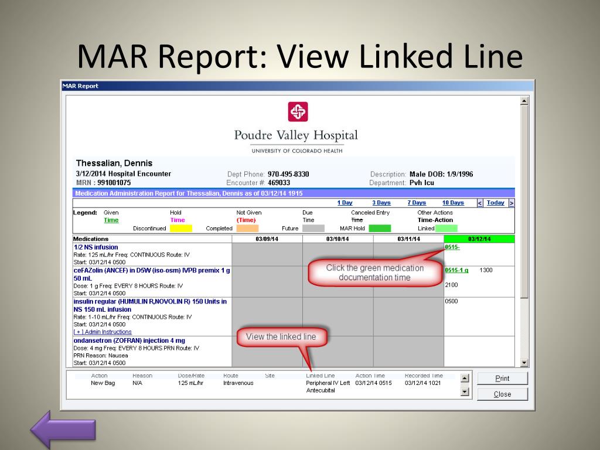The height and width of the screenshot is (450, 600).
Task: Click the patient name Thessalian, Dennis
Action: pyautogui.click(x=114, y=163)
